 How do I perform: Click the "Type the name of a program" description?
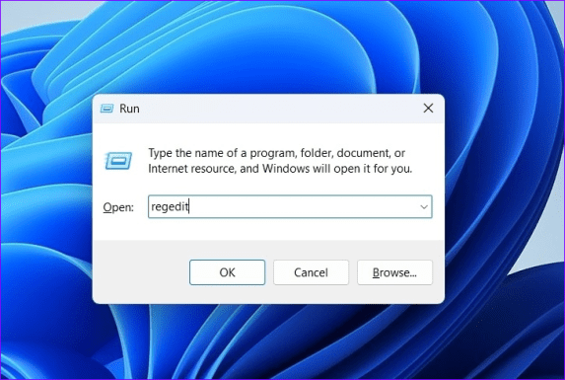click(x=280, y=161)
